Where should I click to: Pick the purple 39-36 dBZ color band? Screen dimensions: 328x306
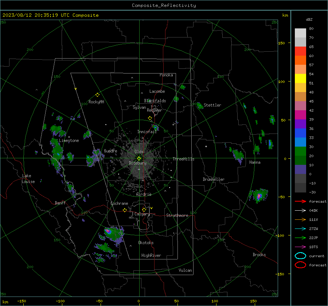[300, 124]
